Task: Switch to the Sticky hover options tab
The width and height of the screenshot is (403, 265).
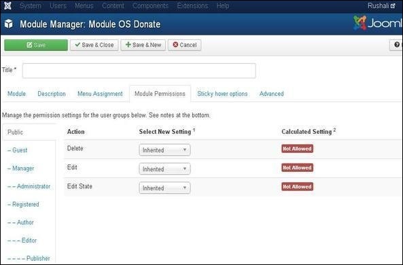Action: pos(222,94)
